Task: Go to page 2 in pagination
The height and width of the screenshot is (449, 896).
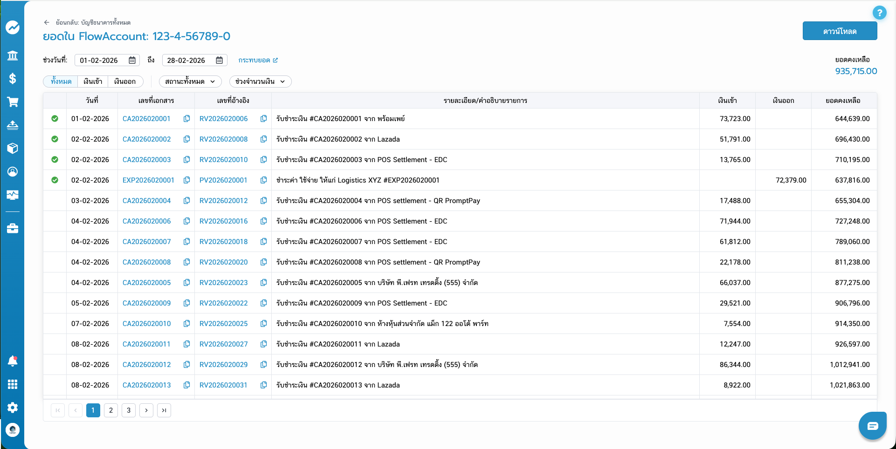Action: point(110,410)
